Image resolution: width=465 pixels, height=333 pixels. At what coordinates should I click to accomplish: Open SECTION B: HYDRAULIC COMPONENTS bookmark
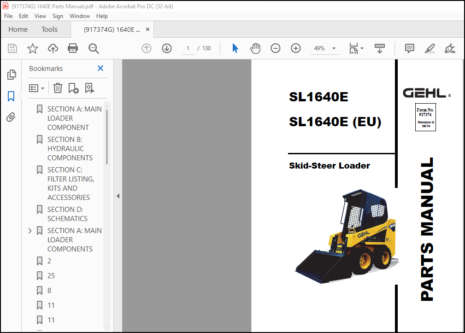pos(70,148)
